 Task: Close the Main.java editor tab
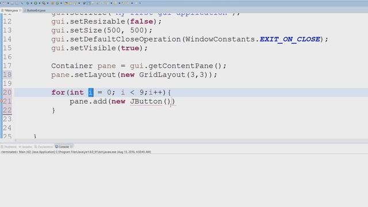(20, 10)
